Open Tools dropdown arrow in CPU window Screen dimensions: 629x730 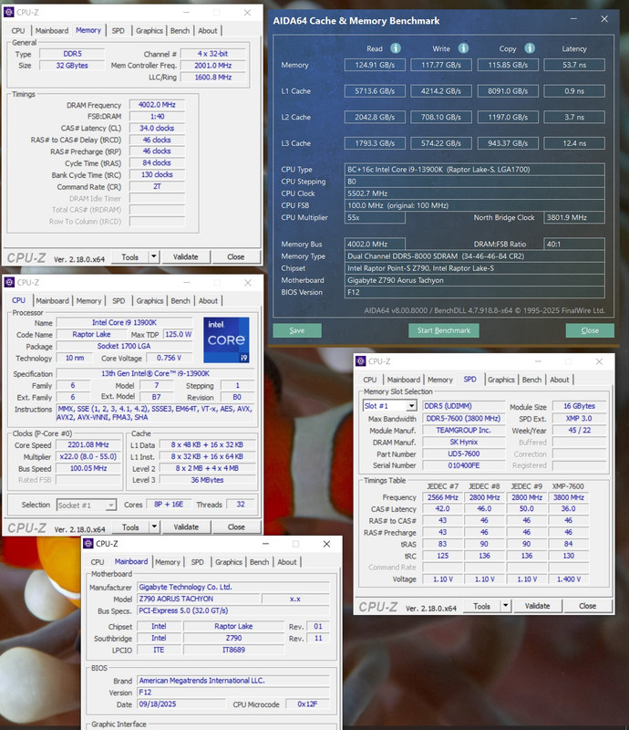point(154,527)
